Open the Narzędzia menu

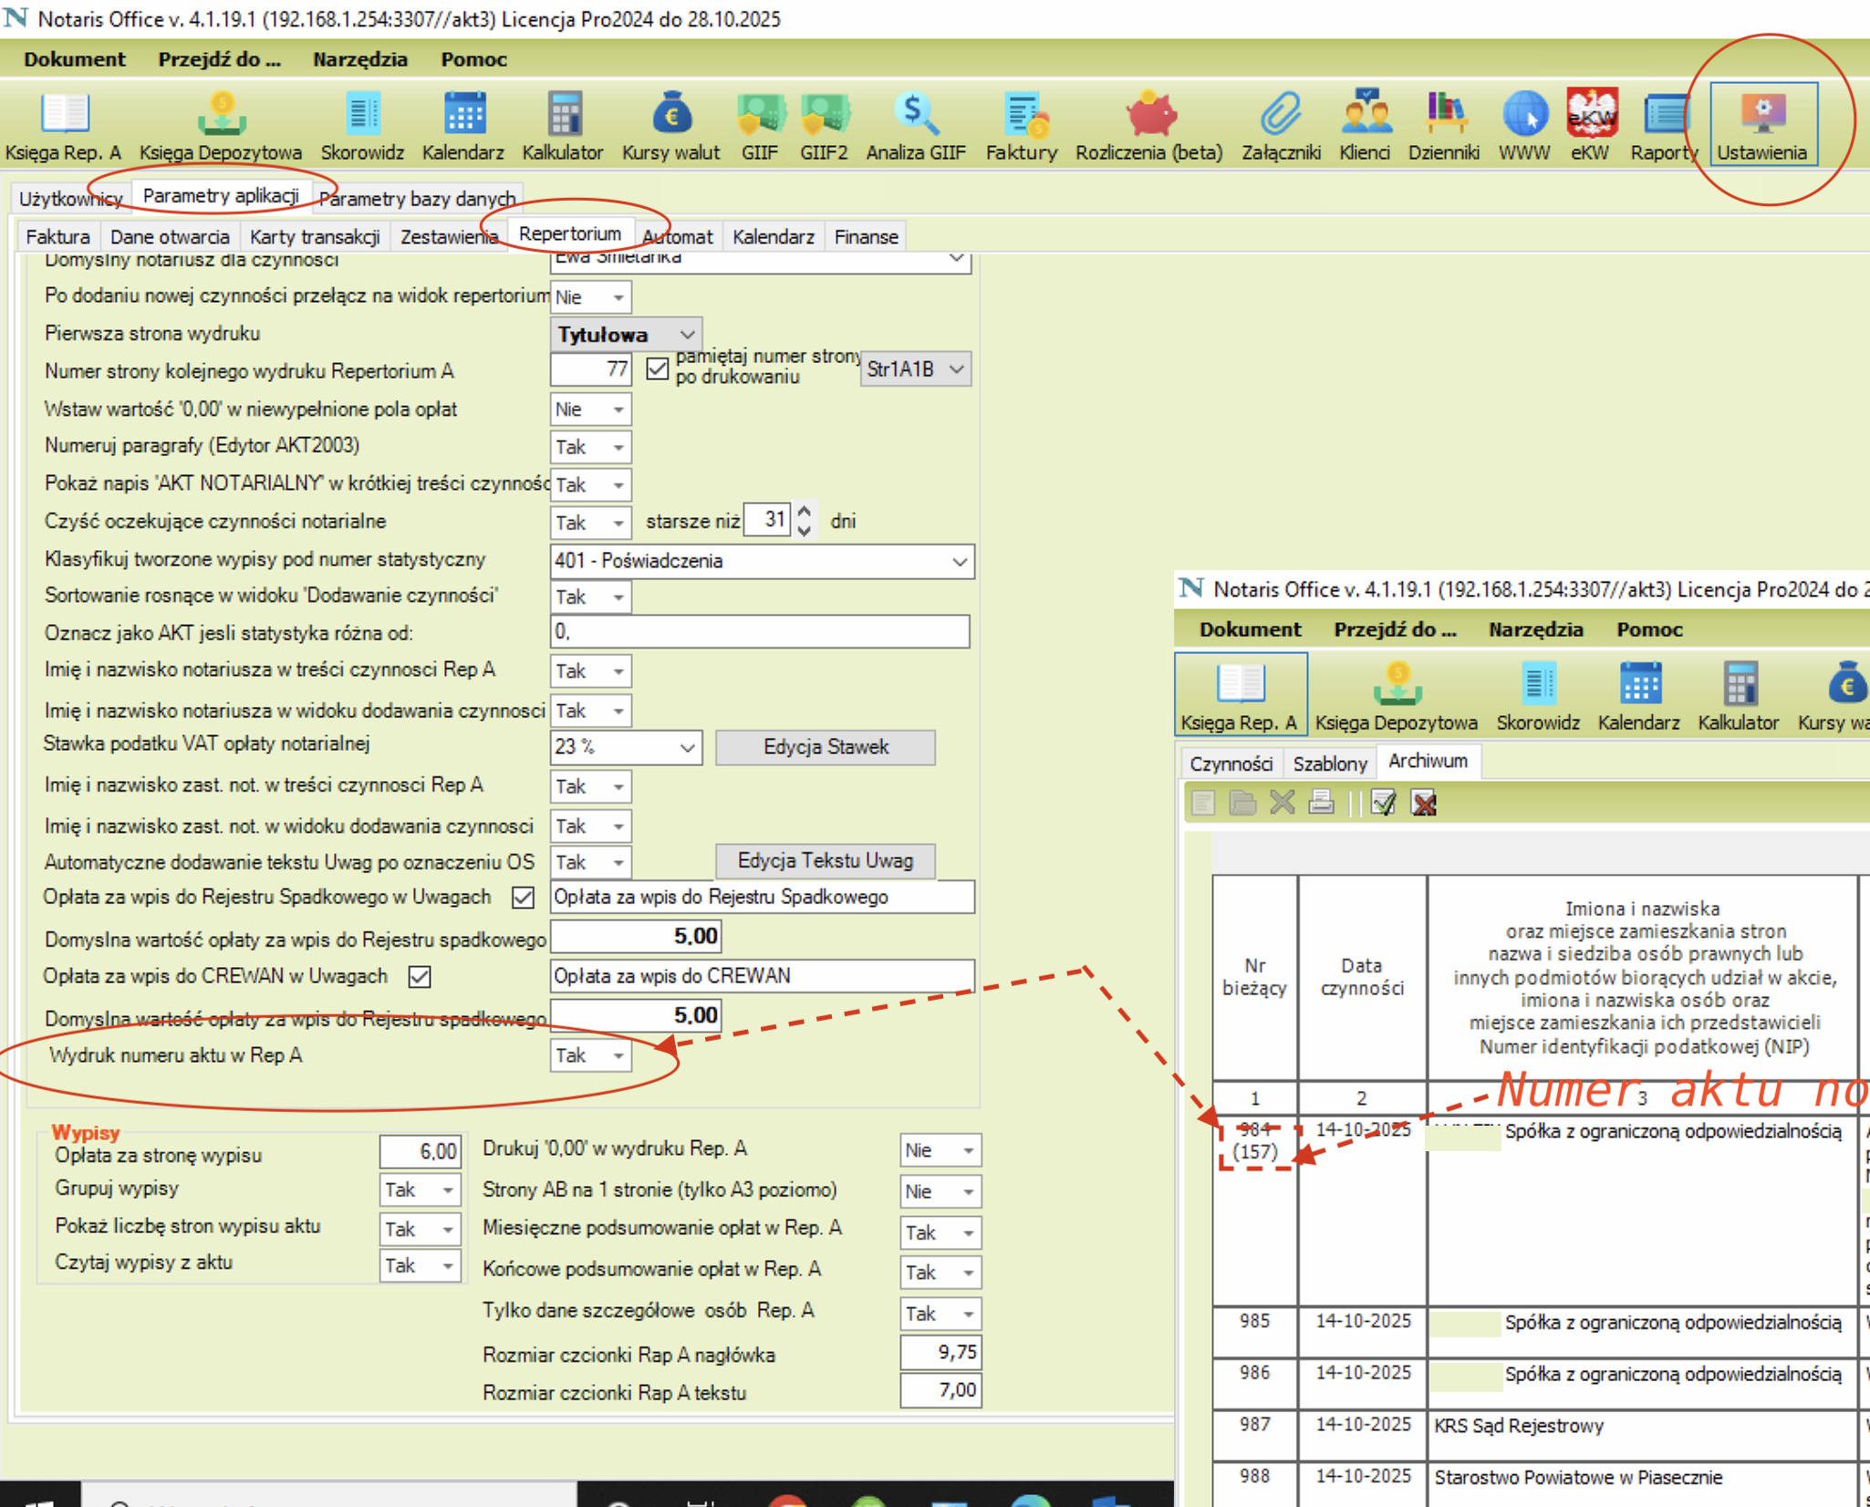pos(359,59)
